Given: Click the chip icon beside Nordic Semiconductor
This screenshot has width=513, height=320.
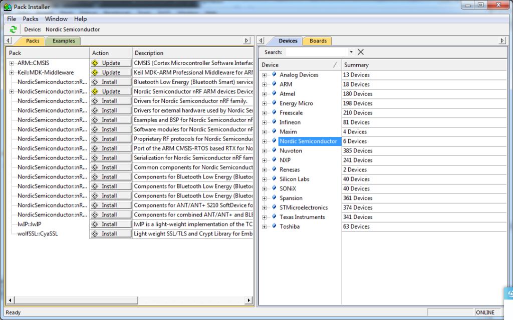Looking at the screenshot, I should pyautogui.click(x=274, y=140).
